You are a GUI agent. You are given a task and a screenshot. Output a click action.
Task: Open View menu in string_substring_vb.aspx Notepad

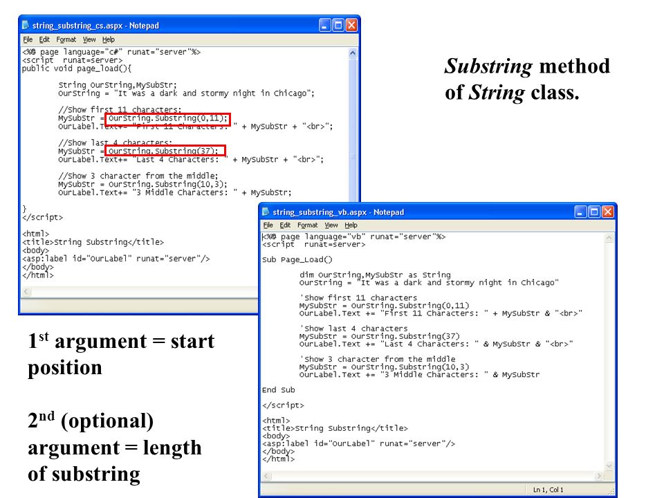pyautogui.click(x=331, y=225)
